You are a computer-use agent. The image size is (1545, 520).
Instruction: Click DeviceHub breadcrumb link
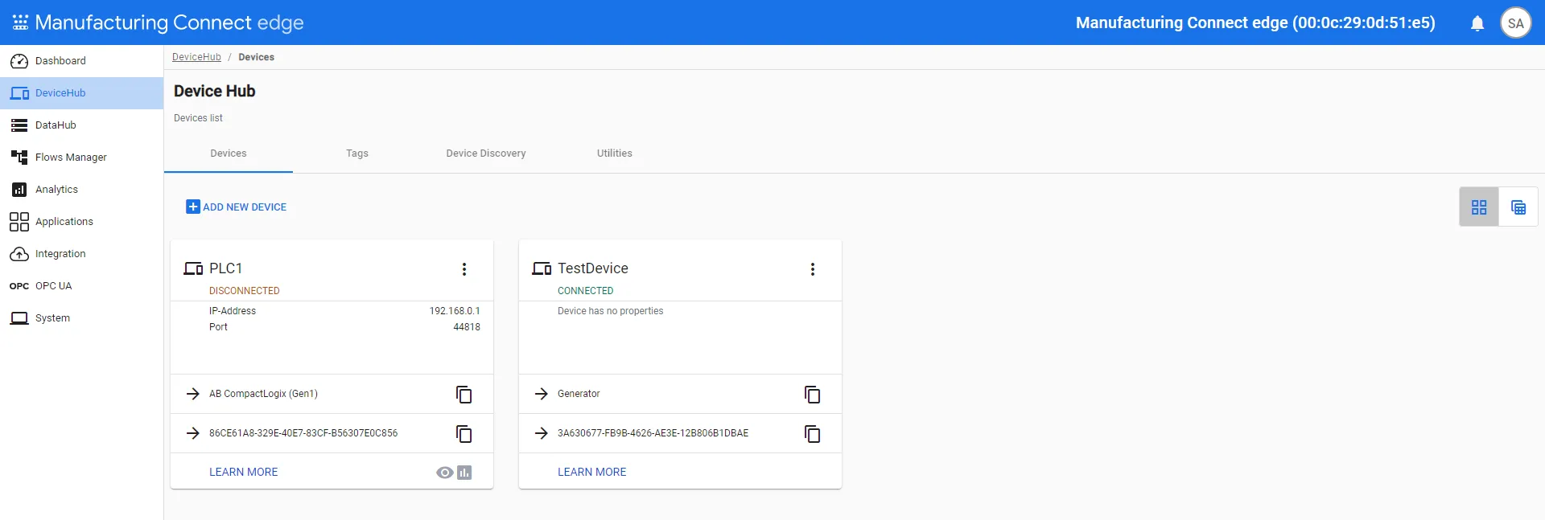196,57
